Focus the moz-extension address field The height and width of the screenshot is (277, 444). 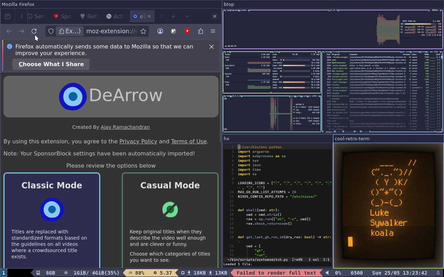[x=112, y=31]
